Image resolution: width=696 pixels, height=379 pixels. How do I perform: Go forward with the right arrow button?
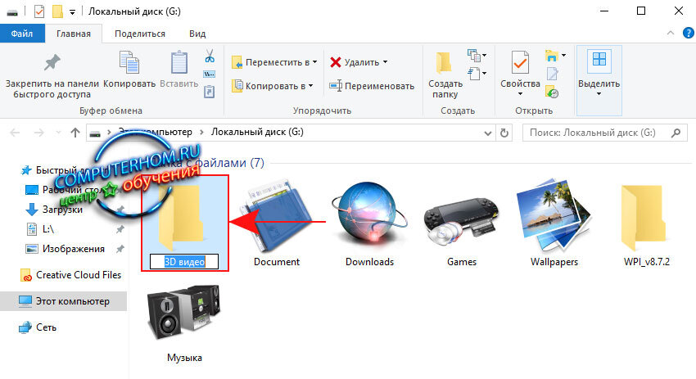click(38, 133)
